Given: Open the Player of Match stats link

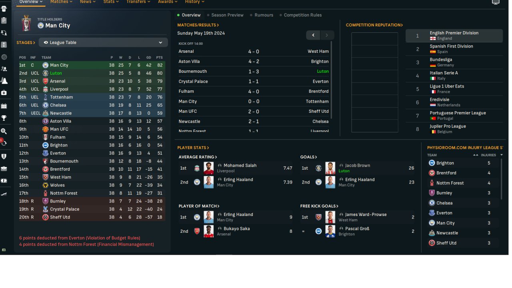Looking at the screenshot, I should pyautogui.click(x=199, y=206).
